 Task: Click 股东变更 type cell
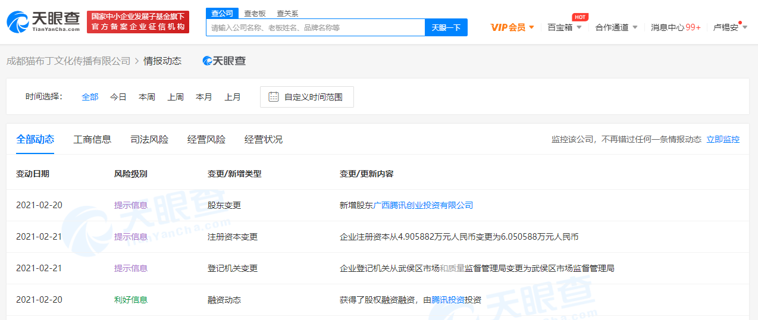[x=224, y=205]
